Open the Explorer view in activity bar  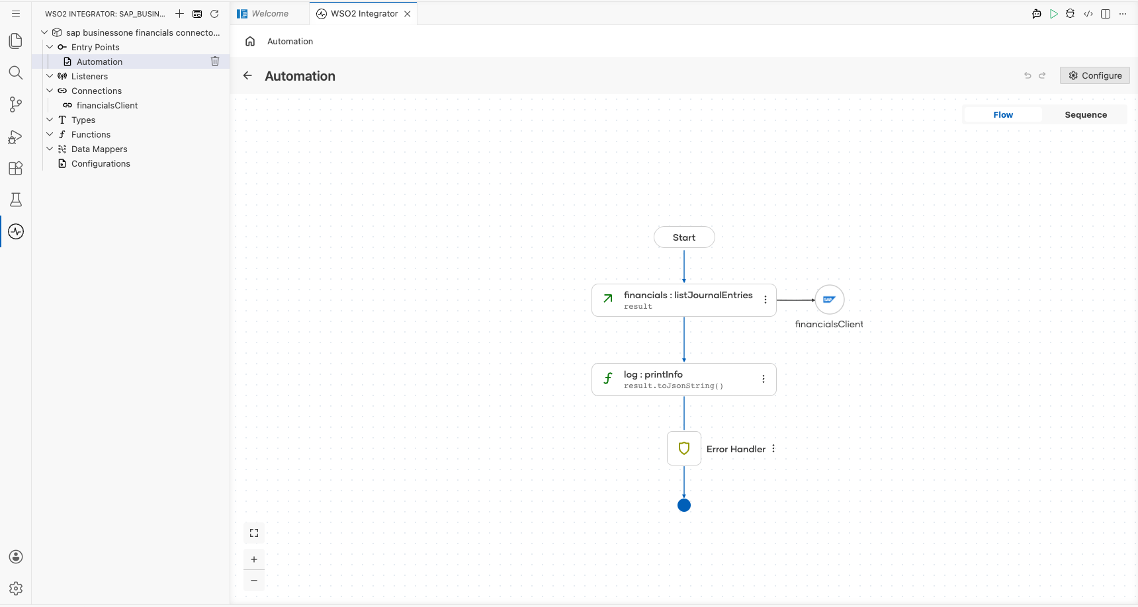pyautogui.click(x=16, y=41)
